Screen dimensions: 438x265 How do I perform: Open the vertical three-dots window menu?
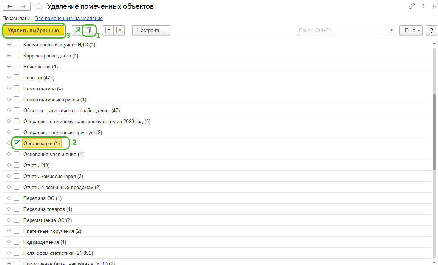click(x=423, y=6)
